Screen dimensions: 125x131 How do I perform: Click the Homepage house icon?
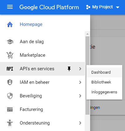pos(10,24)
